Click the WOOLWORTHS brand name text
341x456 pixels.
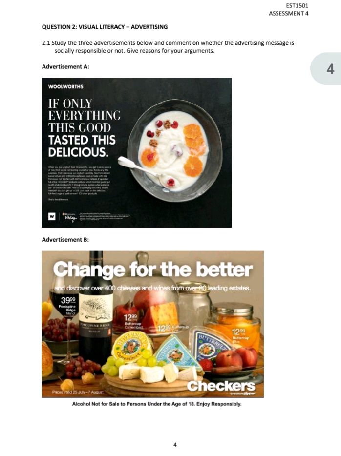(x=66, y=87)
